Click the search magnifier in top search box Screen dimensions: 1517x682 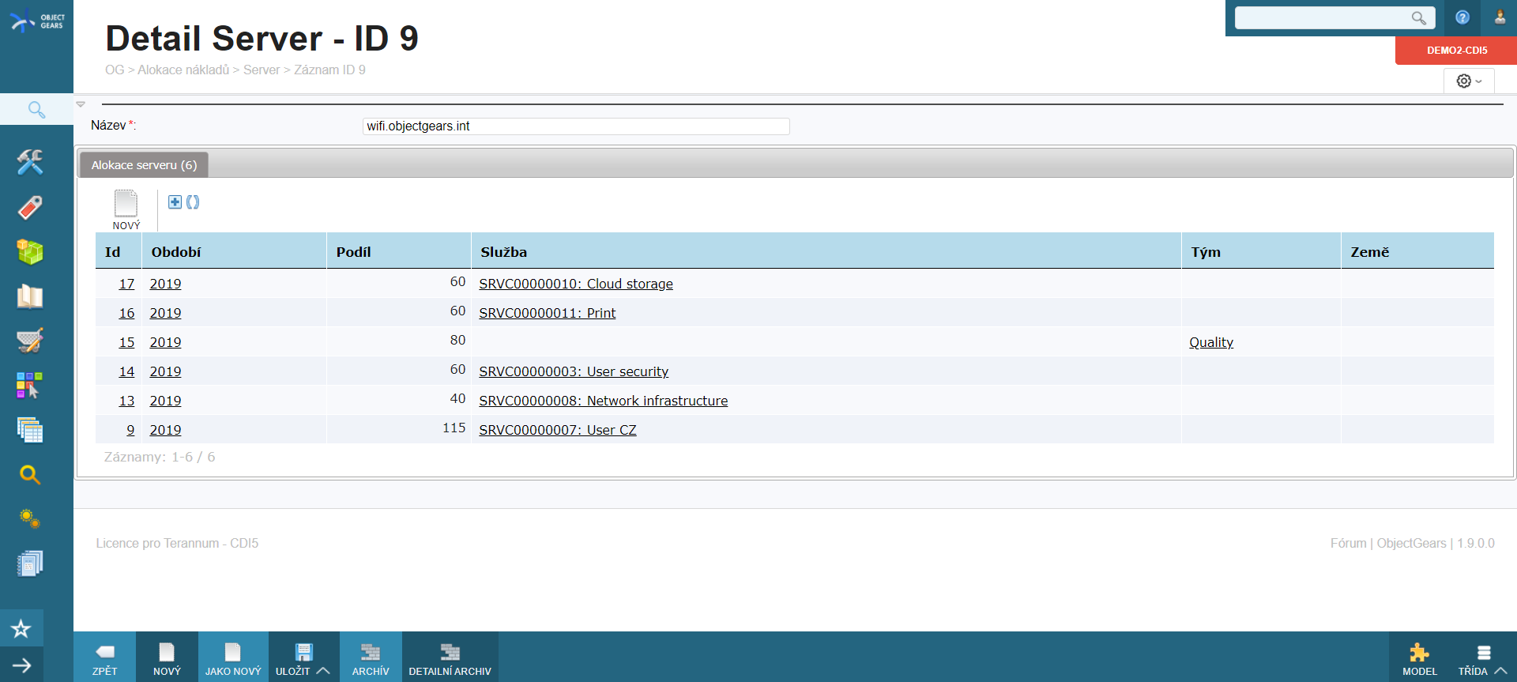click(x=1419, y=17)
